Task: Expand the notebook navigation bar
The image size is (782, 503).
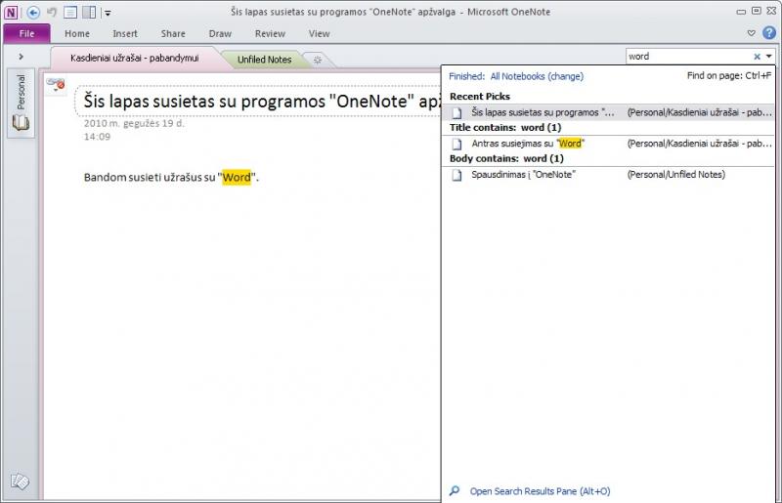Action: (x=21, y=57)
